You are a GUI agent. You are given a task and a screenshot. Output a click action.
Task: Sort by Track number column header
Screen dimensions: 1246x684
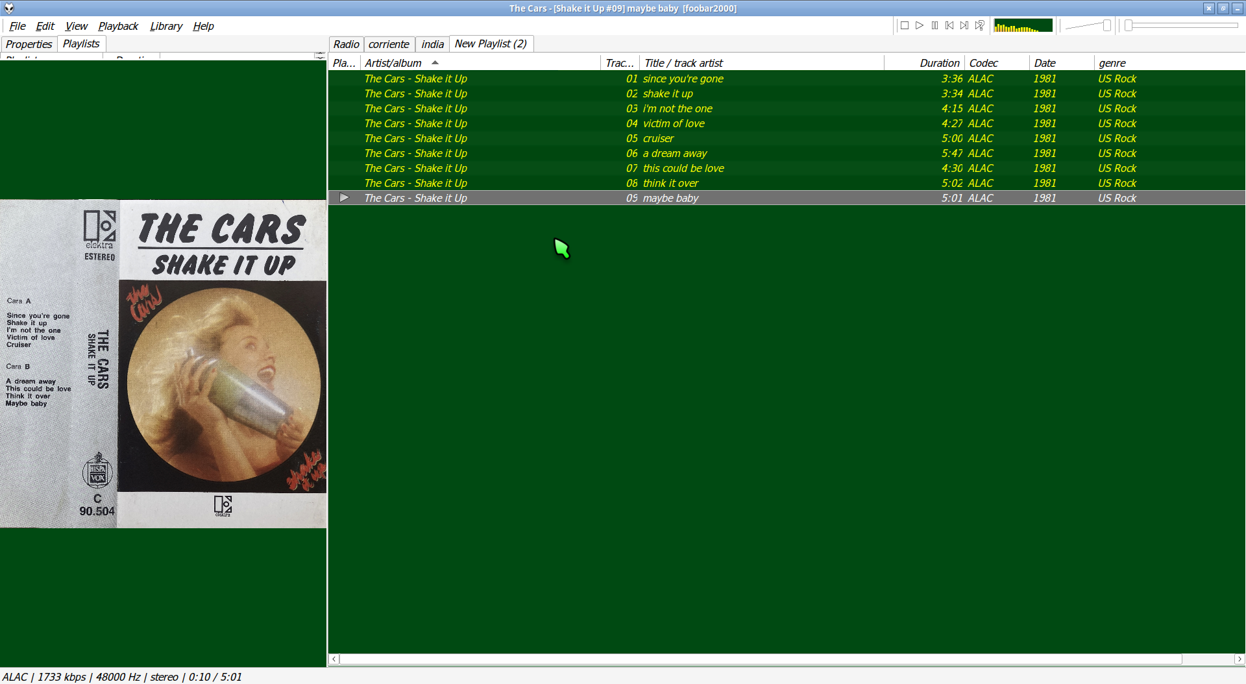(x=620, y=63)
